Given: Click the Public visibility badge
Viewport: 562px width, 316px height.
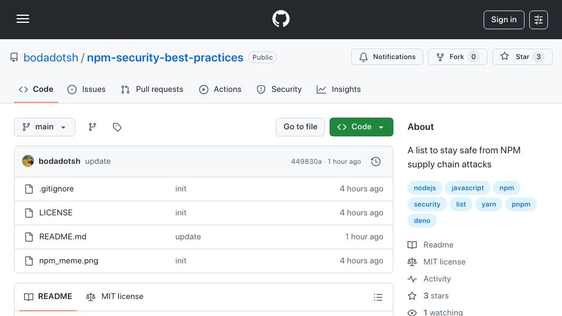Looking at the screenshot, I should (x=262, y=57).
